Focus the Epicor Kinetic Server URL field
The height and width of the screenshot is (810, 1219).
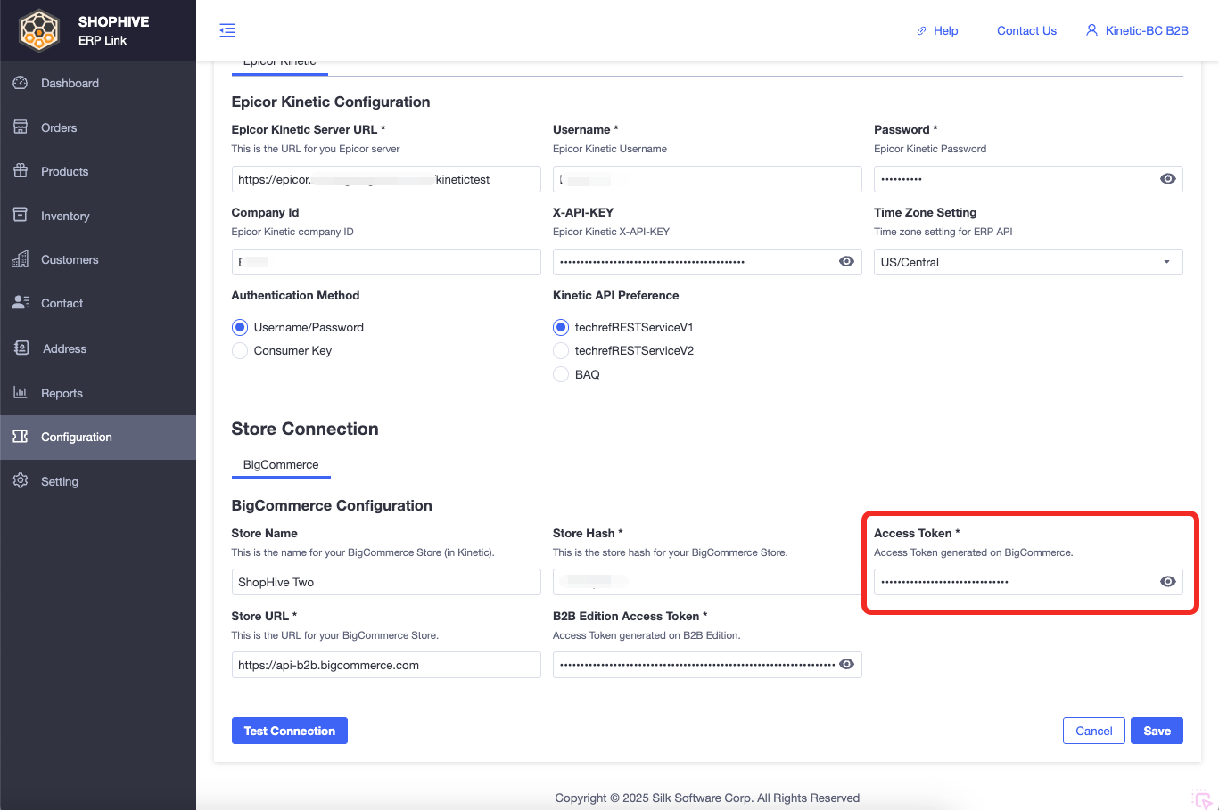[x=386, y=179]
